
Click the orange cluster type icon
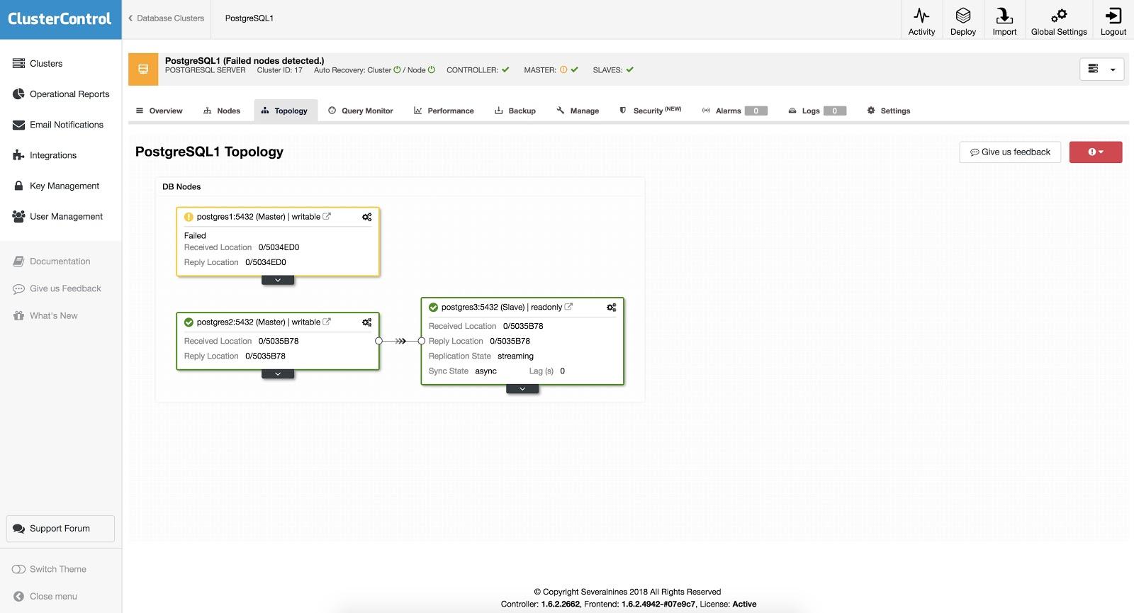143,69
